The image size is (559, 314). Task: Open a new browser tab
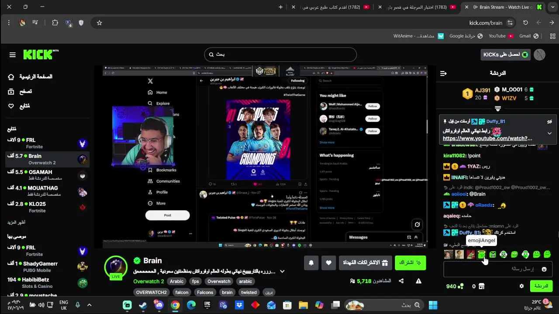280,7
